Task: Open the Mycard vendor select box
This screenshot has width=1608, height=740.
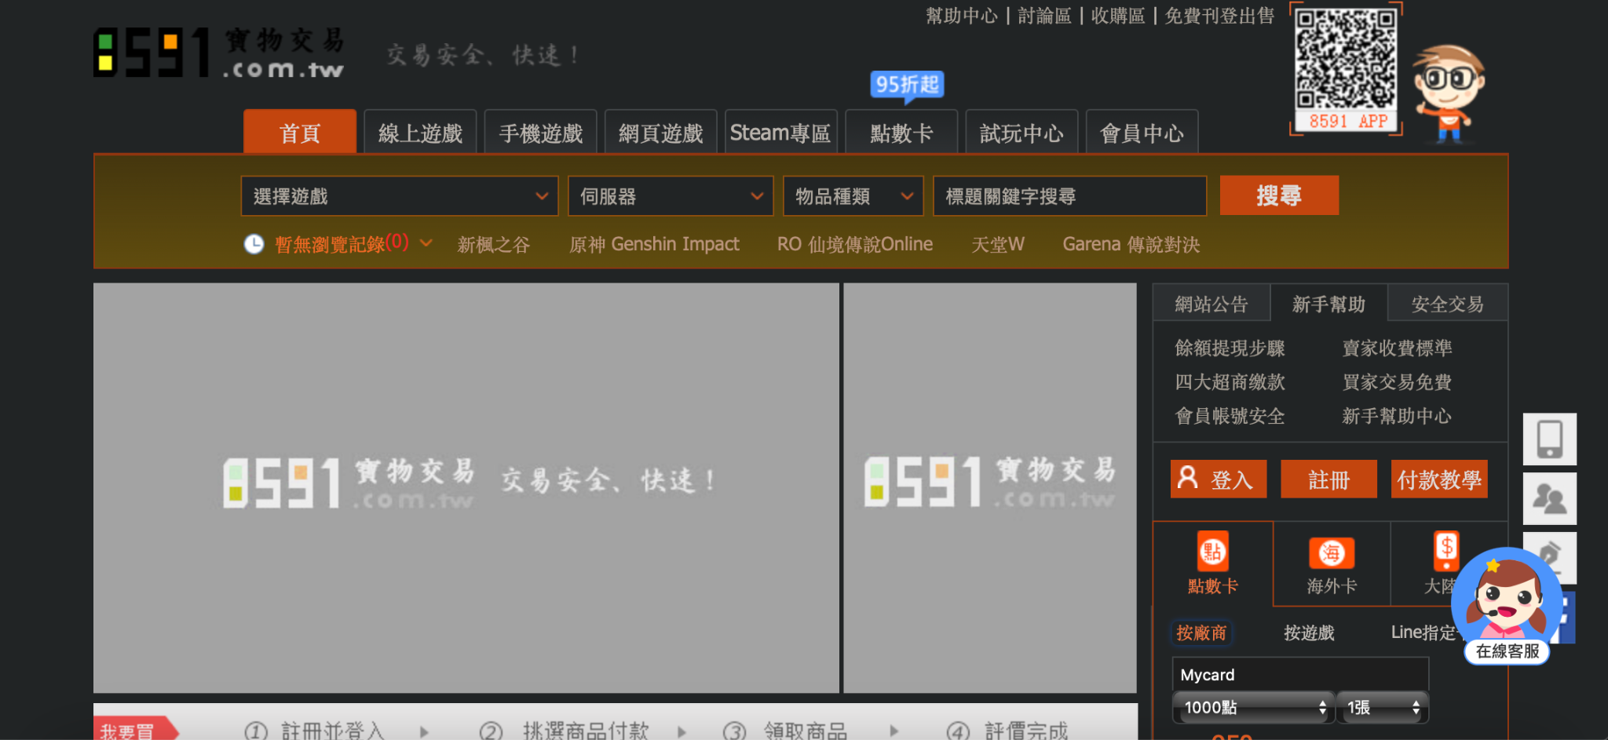Action: pos(1300,675)
